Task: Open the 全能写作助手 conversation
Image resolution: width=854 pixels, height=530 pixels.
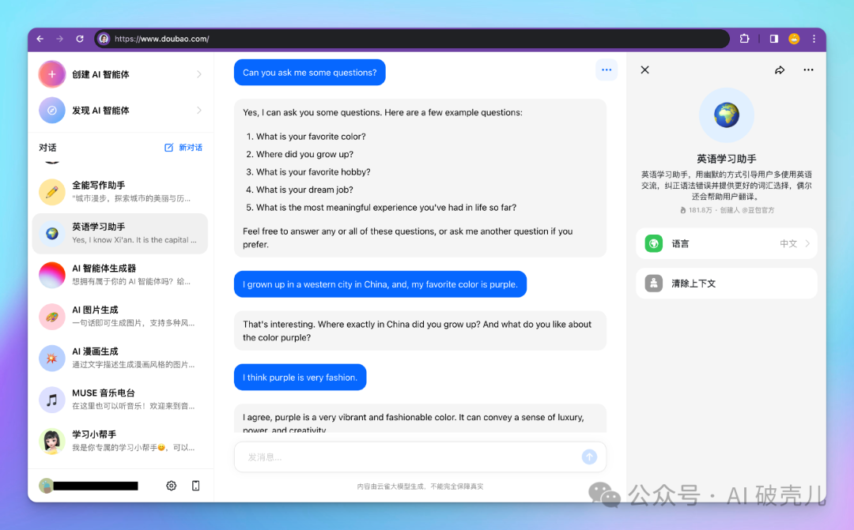Action: click(120, 191)
